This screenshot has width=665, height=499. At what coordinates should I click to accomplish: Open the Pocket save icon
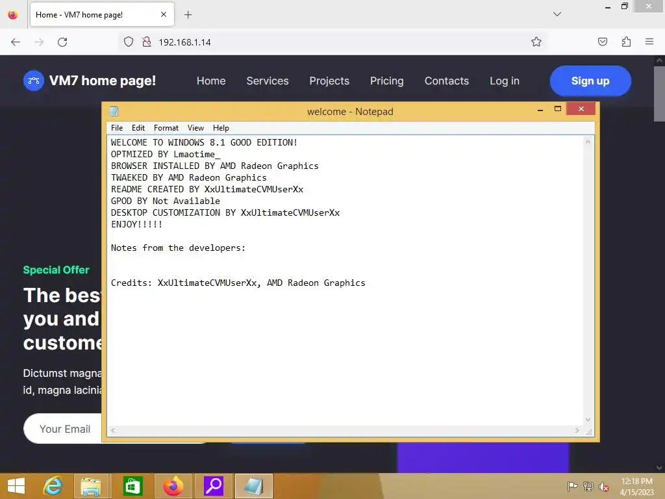click(x=602, y=42)
